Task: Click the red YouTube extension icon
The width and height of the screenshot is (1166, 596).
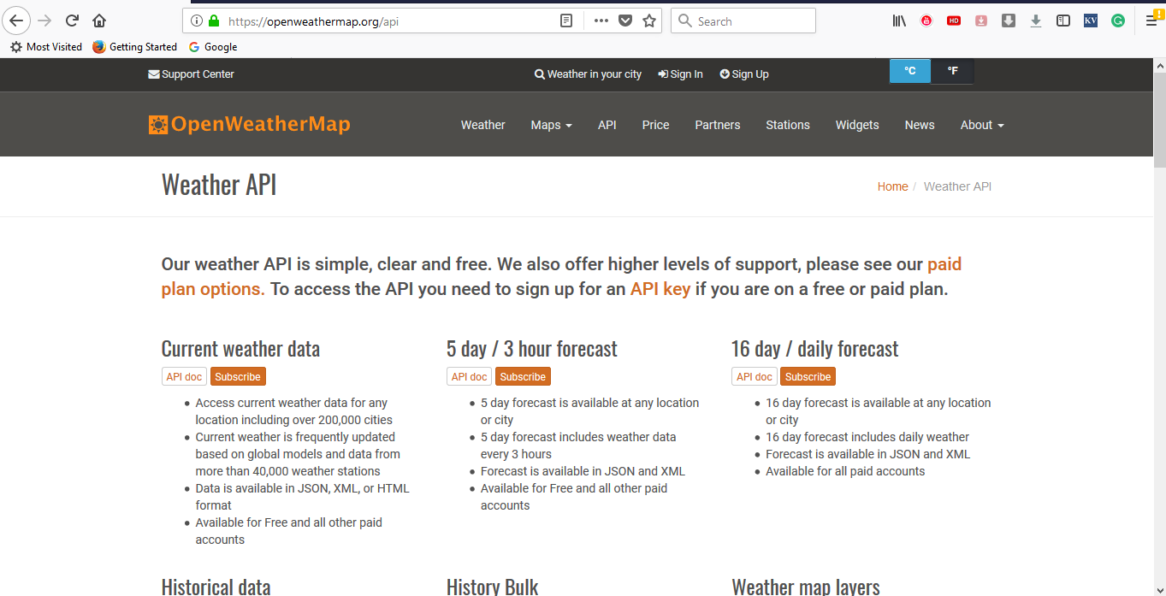Action: point(926,21)
